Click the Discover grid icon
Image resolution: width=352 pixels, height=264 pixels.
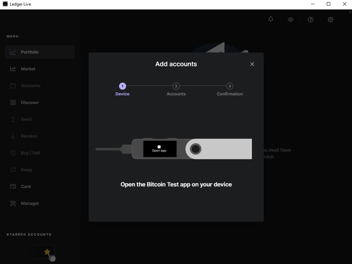pos(13,103)
